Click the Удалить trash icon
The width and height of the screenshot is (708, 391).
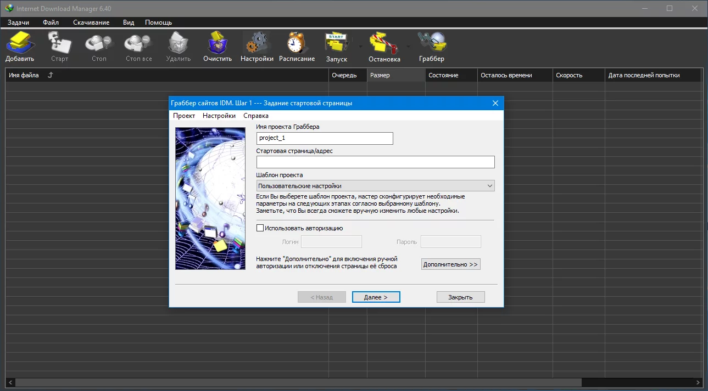pyautogui.click(x=178, y=43)
